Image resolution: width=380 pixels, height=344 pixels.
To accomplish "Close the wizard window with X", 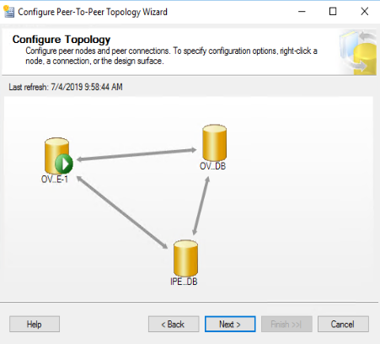I will click(365, 12).
